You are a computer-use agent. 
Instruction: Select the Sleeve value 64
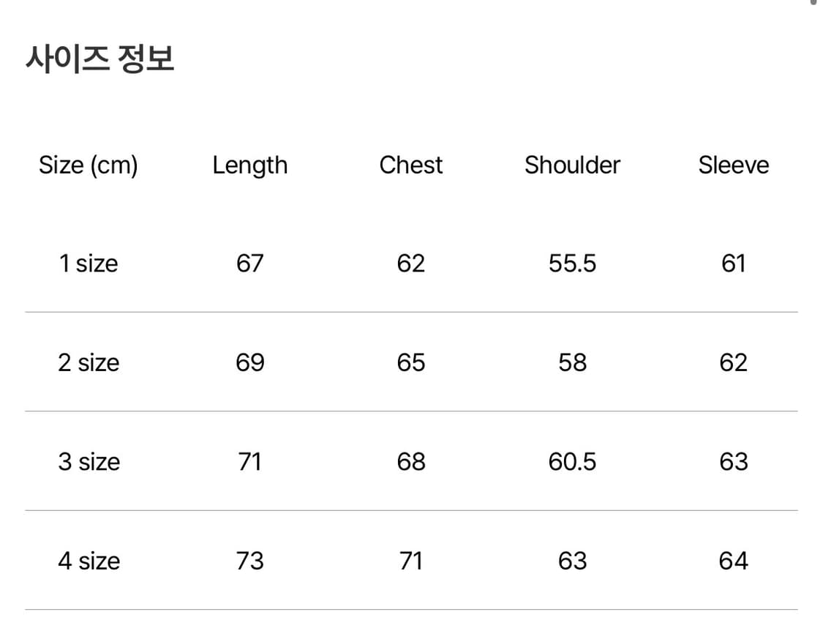(x=733, y=561)
